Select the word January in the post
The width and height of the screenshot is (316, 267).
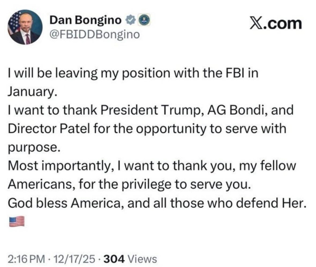pyautogui.click(x=31, y=92)
